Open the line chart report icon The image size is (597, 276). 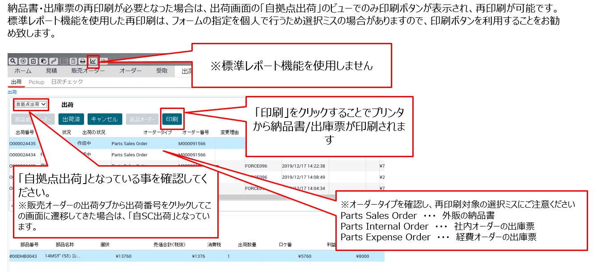tap(93, 61)
